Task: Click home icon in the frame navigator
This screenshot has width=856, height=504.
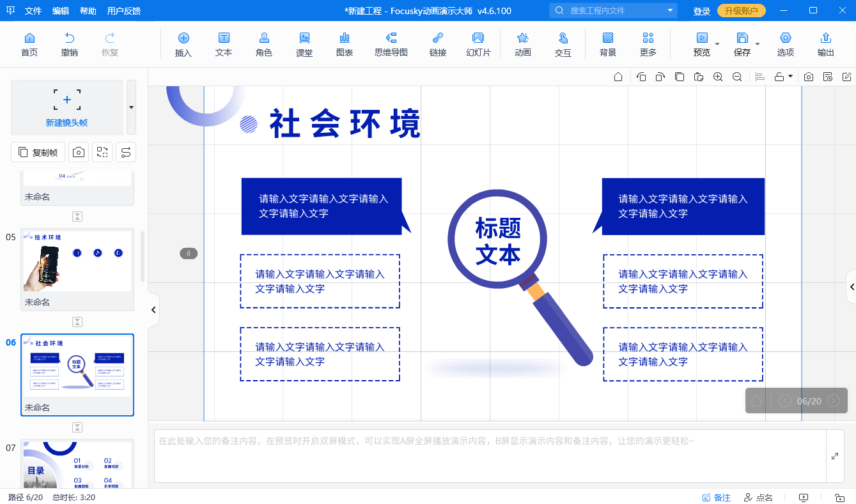Action: point(756,401)
